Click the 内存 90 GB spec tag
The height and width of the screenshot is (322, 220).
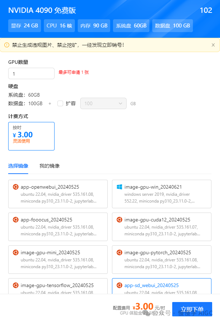pyautogui.click(x=94, y=26)
